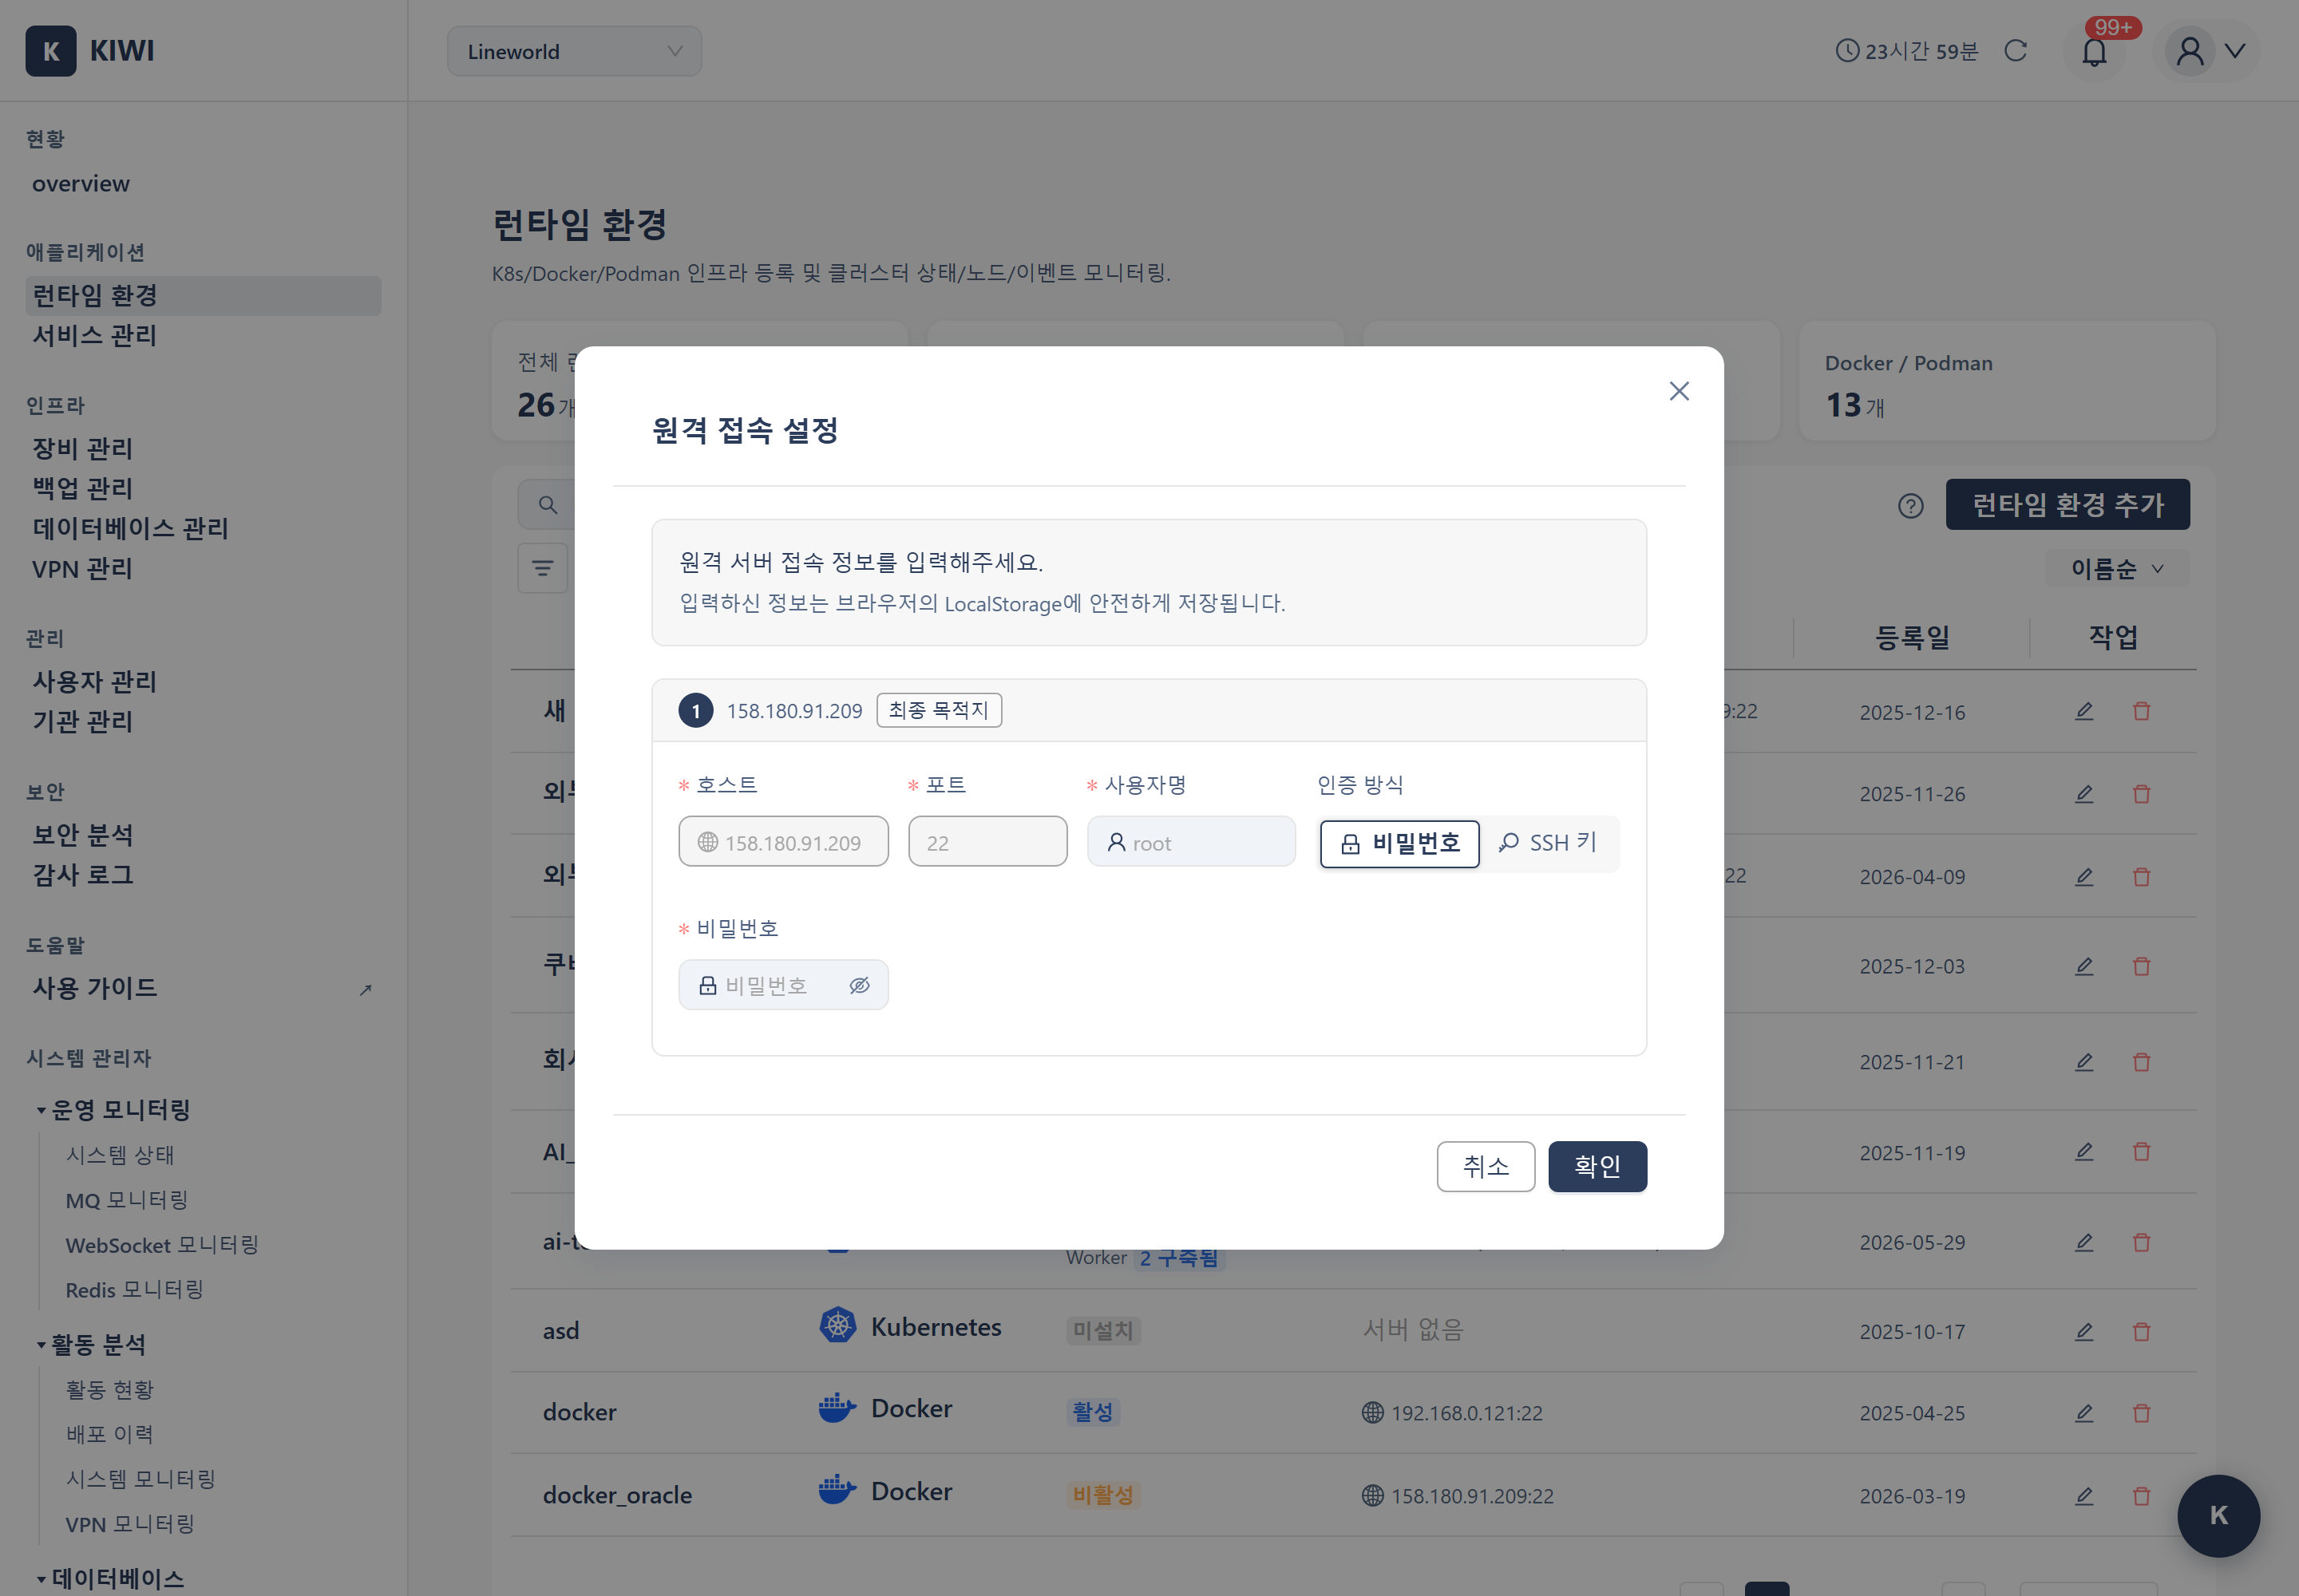Select 비밀번호 authentication method

point(1399,843)
